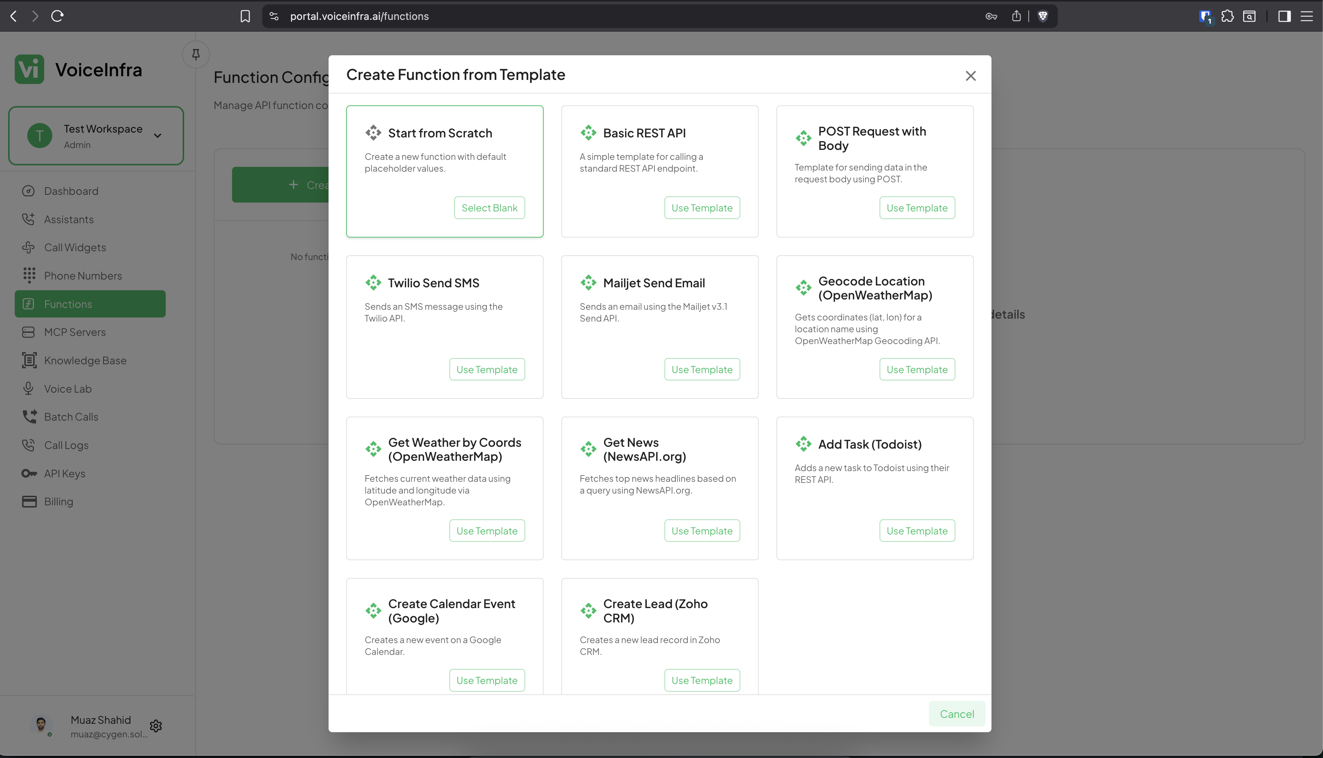Click the Basic REST API template icon
The width and height of the screenshot is (1323, 758).
pyautogui.click(x=588, y=133)
